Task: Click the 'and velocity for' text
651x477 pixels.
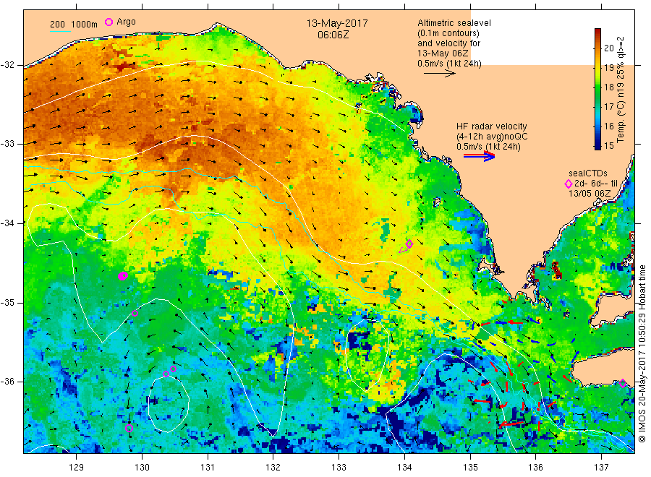Action: [x=448, y=43]
